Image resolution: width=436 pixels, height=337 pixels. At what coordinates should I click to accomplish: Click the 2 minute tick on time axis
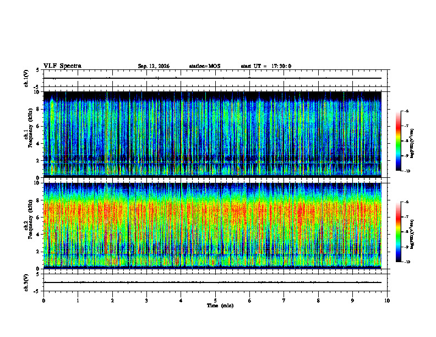[x=112, y=301]
